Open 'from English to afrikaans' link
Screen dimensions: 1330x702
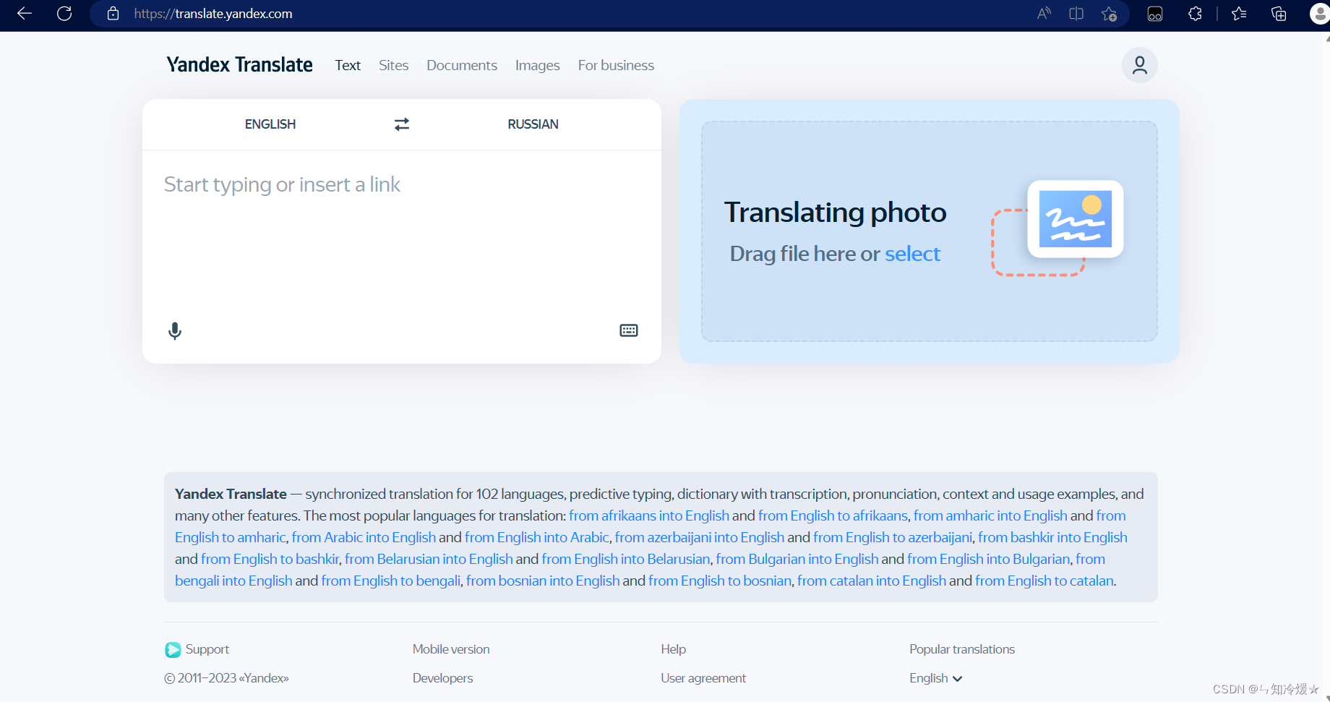833,515
